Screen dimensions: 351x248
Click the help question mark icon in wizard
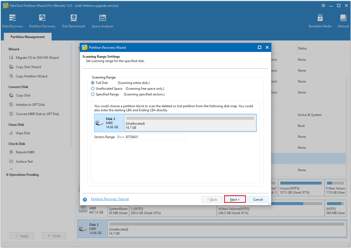[x=85, y=200]
